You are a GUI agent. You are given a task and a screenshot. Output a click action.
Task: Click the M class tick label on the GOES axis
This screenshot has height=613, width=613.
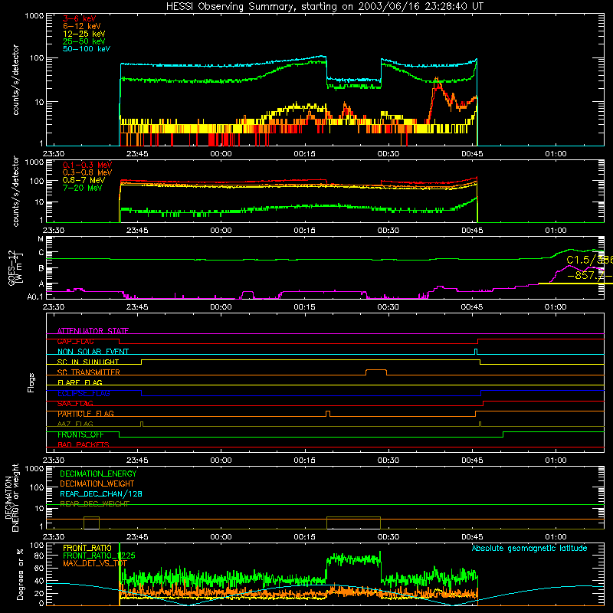[41, 239]
